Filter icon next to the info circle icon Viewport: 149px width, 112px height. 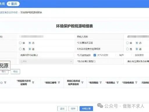pos(5,83)
